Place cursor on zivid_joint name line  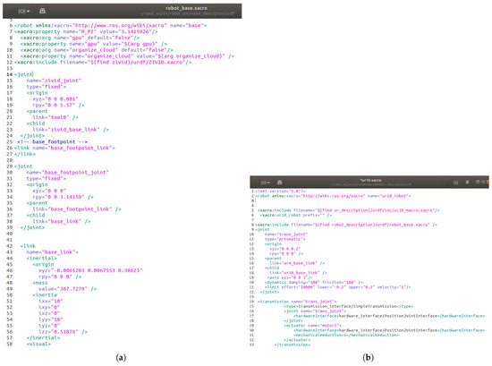click(54, 81)
